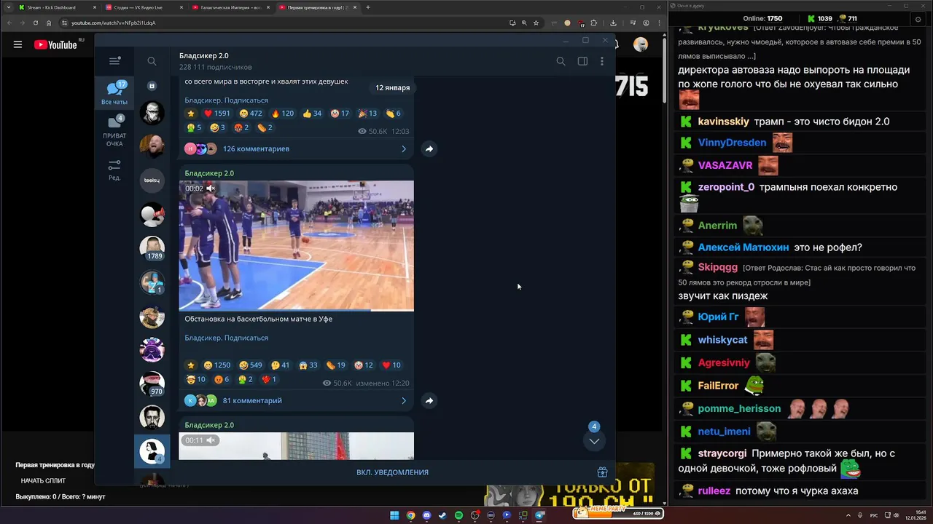The image size is (933, 524).
Task: Open channel three-dot options menu
Action: (602, 61)
